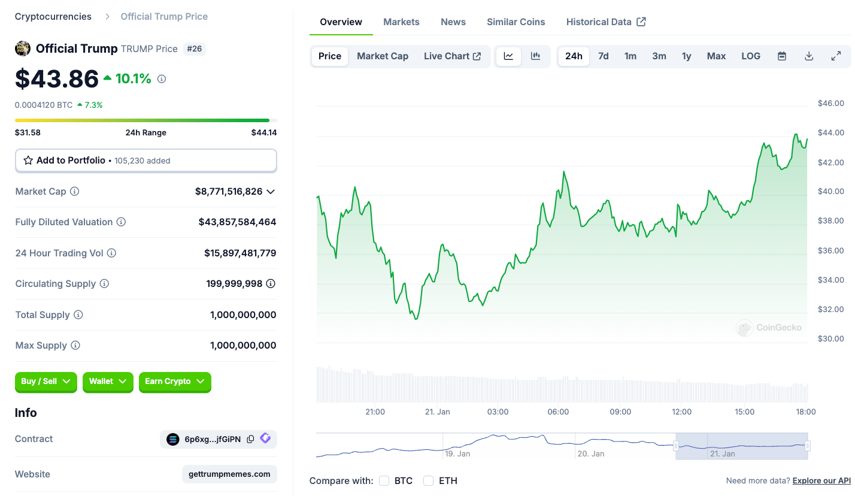
Task: Click the volume bars beneath the chart
Action: [x=562, y=384]
